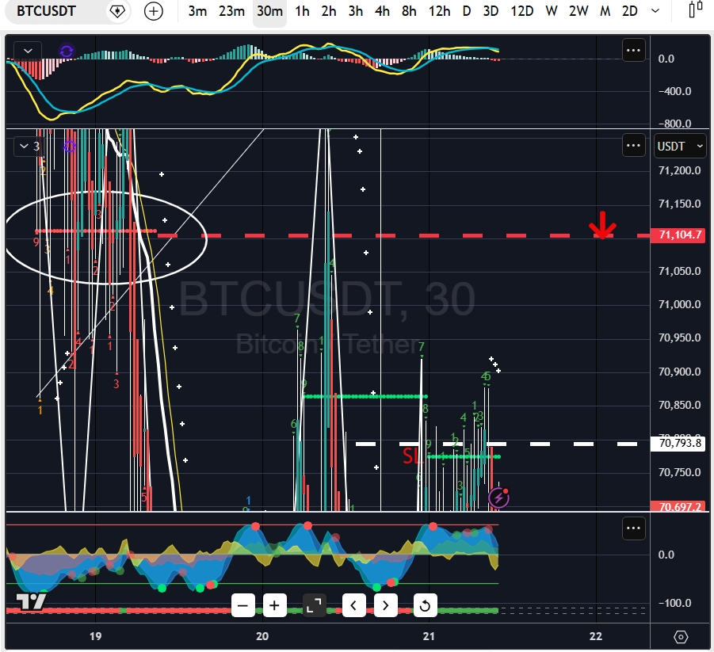Click date label 19 on time axis
The width and height of the screenshot is (714, 652).
click(95, 636)
